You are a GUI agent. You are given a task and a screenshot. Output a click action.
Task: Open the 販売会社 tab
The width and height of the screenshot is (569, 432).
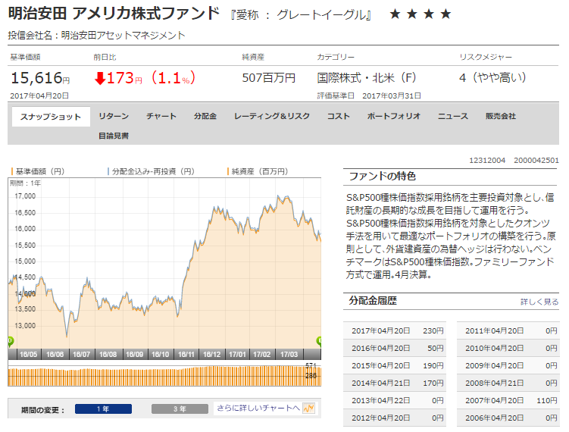pos(501,116)
